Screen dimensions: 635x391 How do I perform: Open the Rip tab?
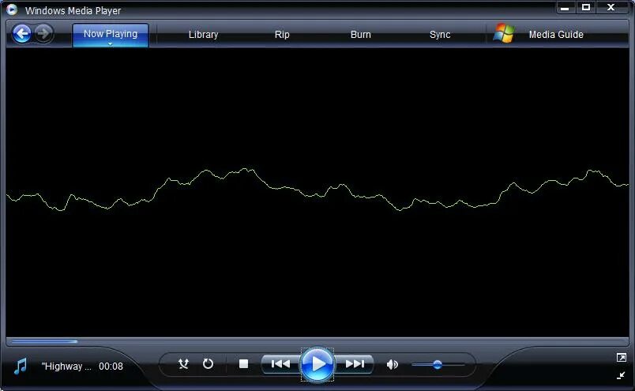coord(282,35)
